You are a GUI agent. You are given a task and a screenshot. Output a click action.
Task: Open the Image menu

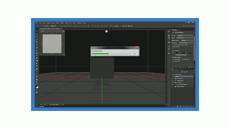point(48,23)
